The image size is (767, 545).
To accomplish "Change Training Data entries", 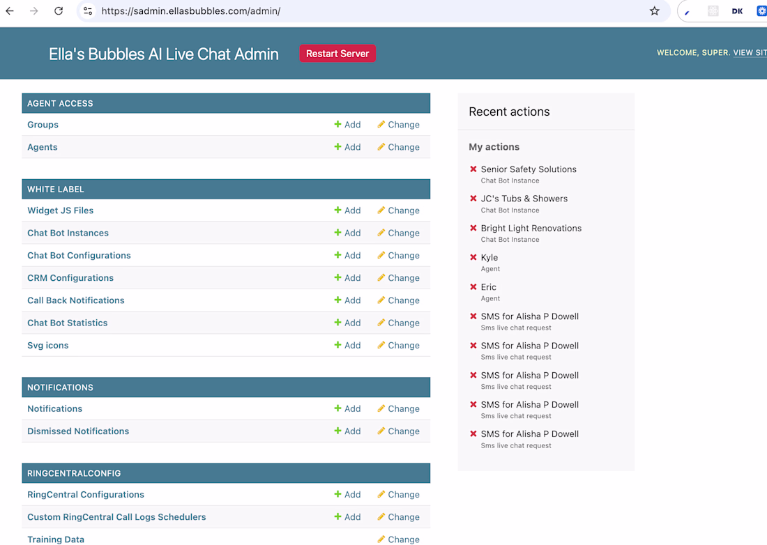I will [x=398, y=539].
